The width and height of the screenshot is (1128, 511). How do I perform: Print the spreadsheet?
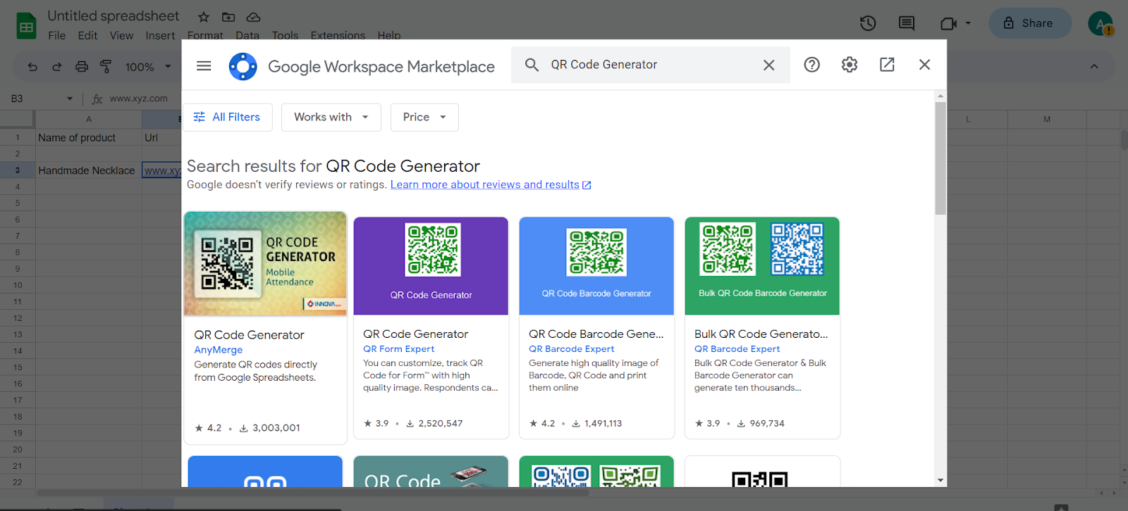click(82, 67)
